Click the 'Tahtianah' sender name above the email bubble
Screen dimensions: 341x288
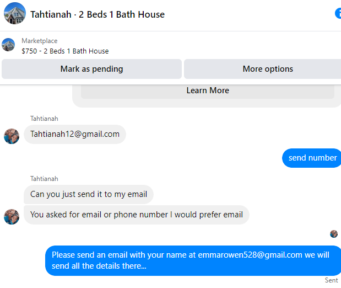44,119
